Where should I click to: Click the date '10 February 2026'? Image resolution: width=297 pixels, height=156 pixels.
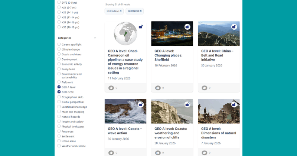[166, 65]
